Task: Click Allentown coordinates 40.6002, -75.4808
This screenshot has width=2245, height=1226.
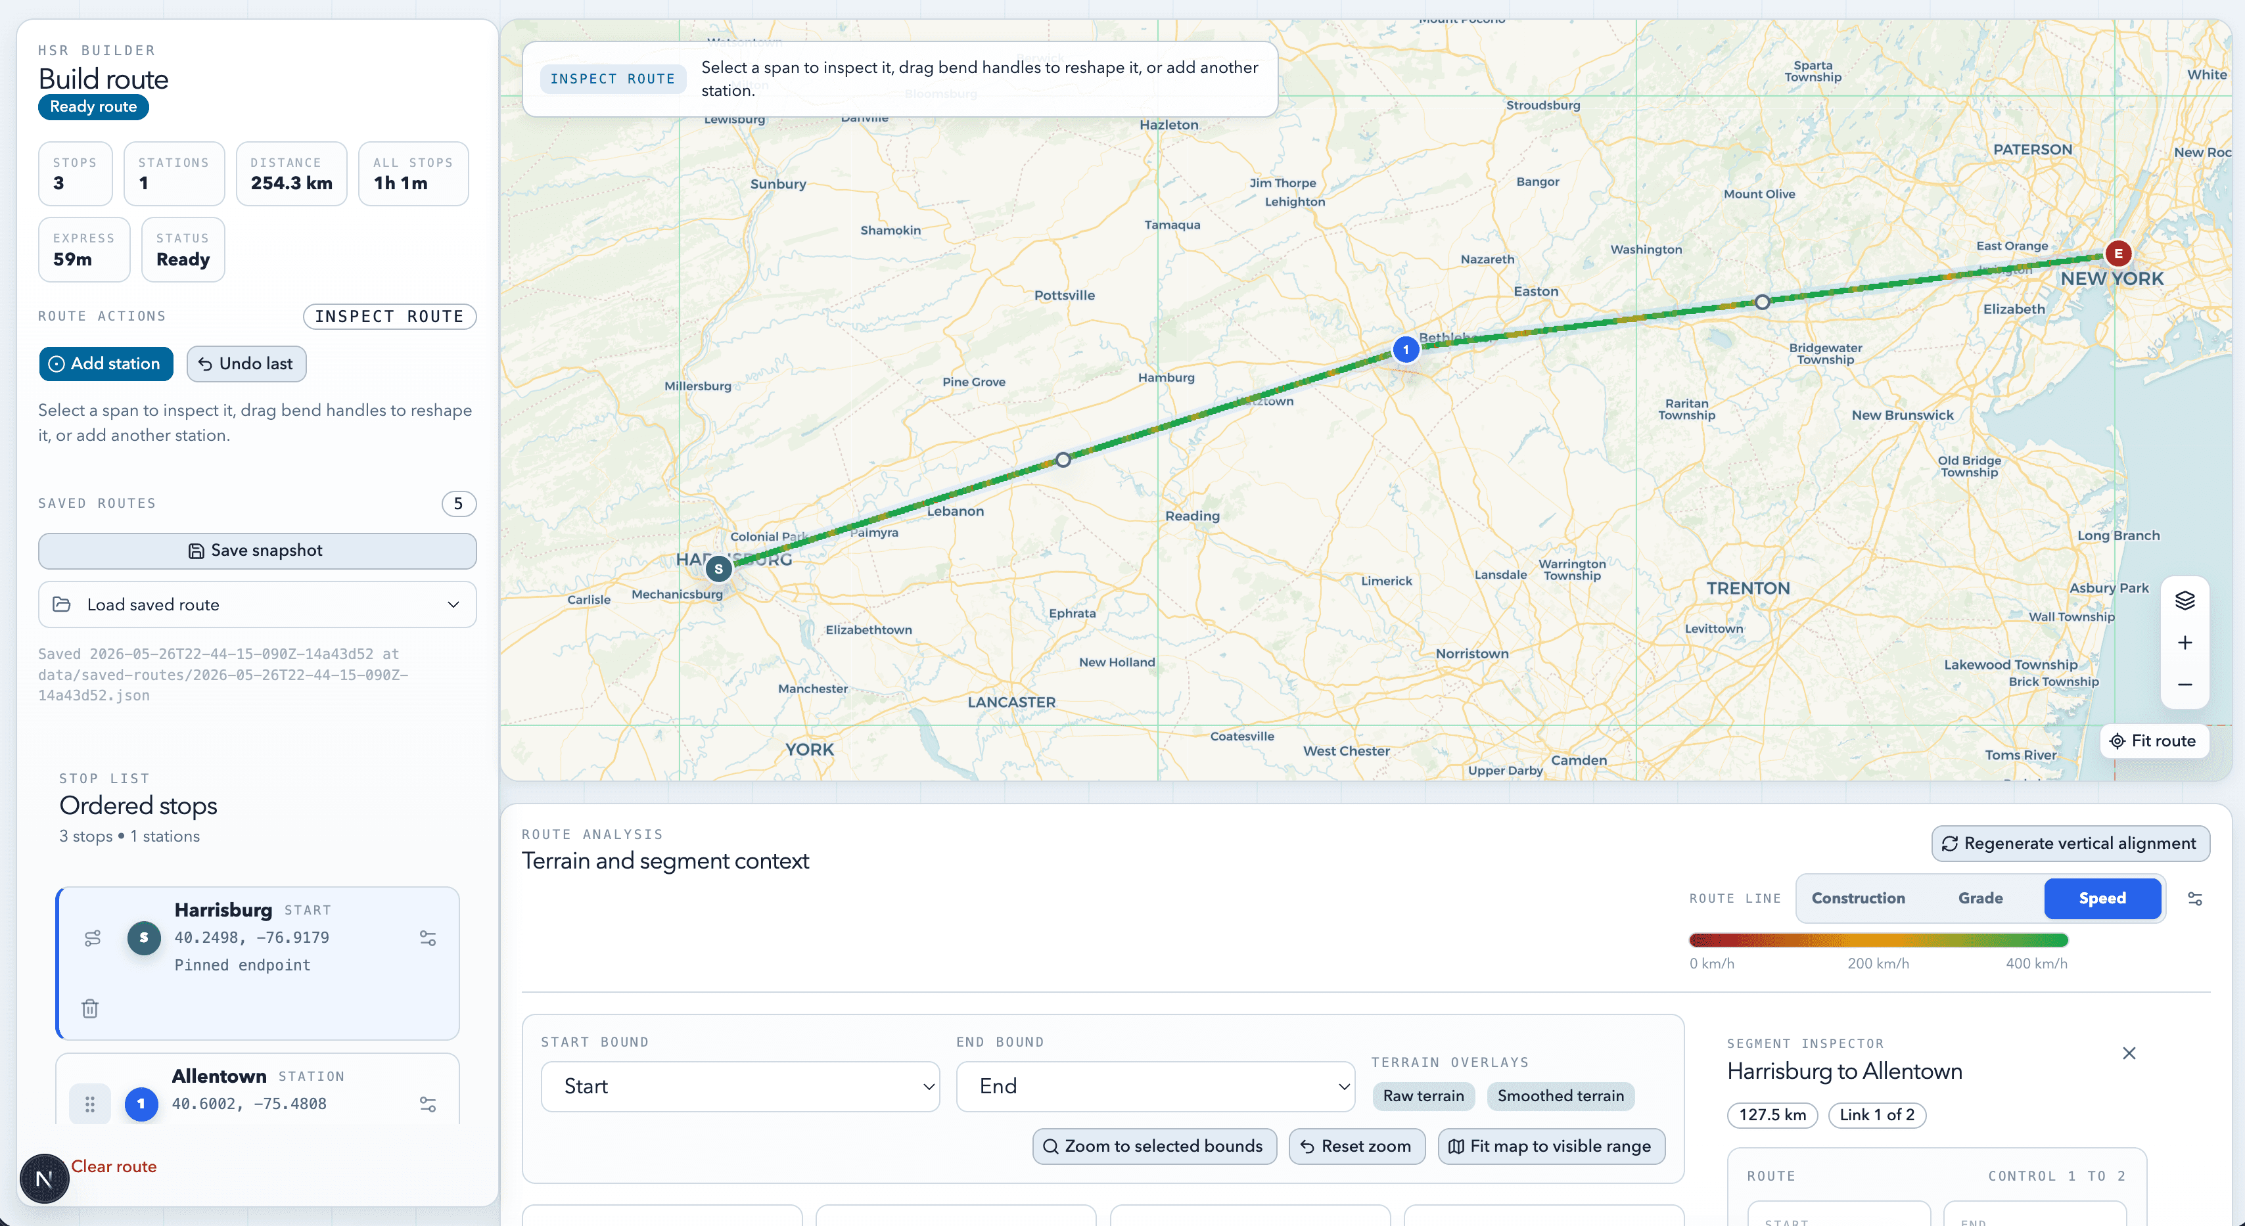Action: 249,1104
